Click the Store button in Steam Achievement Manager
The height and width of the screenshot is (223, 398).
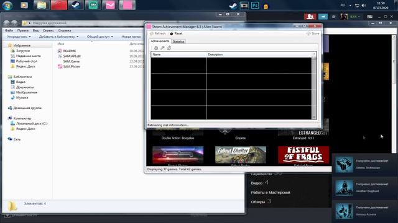click(313, 33)
